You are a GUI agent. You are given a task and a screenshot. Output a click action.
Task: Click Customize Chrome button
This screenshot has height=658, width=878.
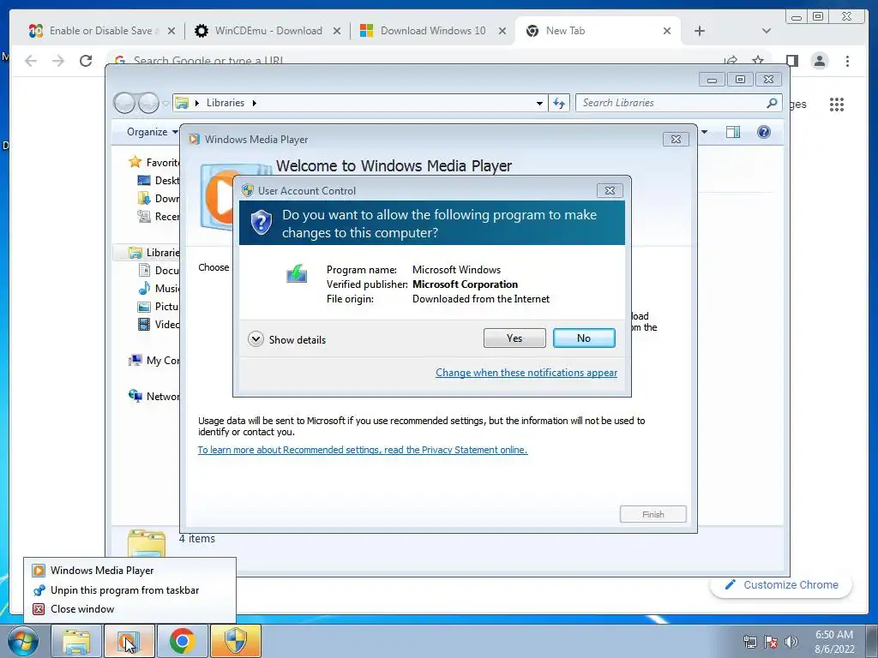[x=782, y=584]
